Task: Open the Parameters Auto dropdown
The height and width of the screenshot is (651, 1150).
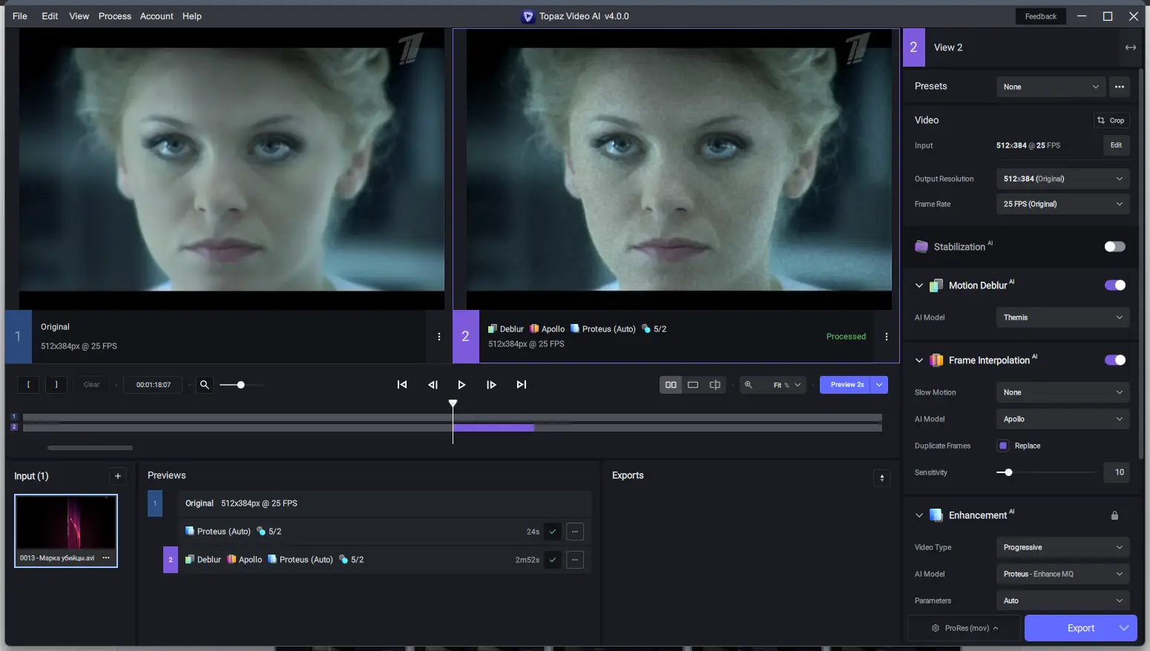Action: click(x=1062, y=601)
